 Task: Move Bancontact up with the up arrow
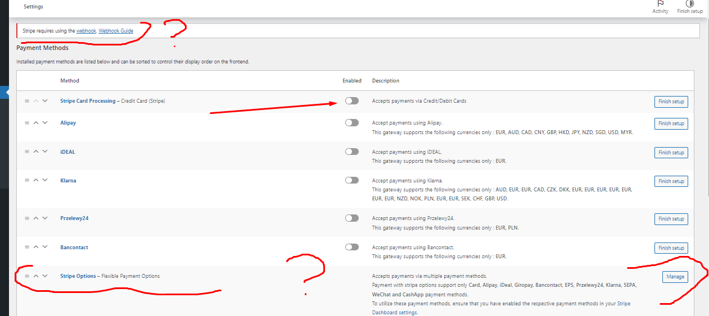(x=36, y=247)
